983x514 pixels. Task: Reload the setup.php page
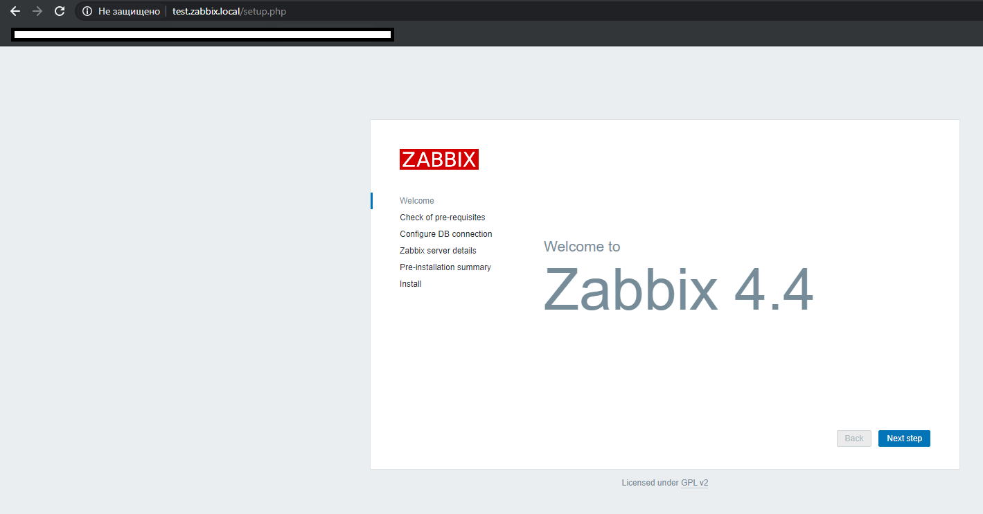point(60,11)
